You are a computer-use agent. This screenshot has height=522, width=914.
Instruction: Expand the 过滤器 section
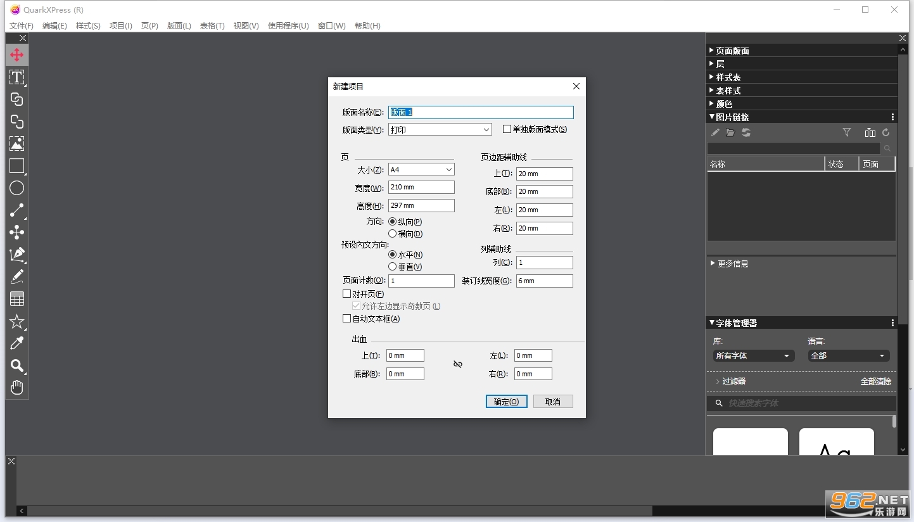click(718, 381)
